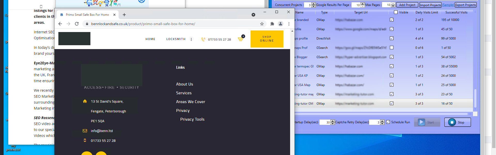Open the Chrome profile avatar icon
This screenshot has height=155, width=496.
click(280, 24)
